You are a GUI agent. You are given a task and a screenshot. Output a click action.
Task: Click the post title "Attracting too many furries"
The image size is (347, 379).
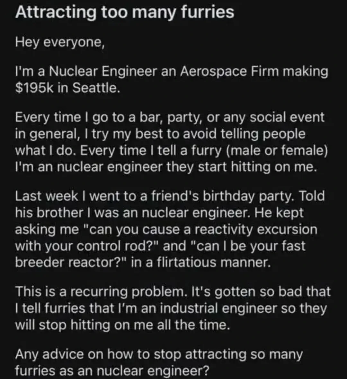tap(125, 13)
